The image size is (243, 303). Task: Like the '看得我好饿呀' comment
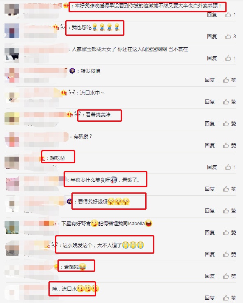[229, 211]
